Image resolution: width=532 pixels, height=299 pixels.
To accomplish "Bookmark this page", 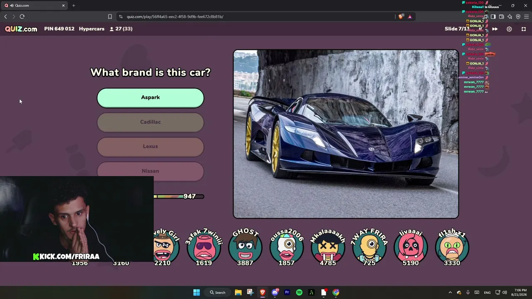I will tap(110, 17).
